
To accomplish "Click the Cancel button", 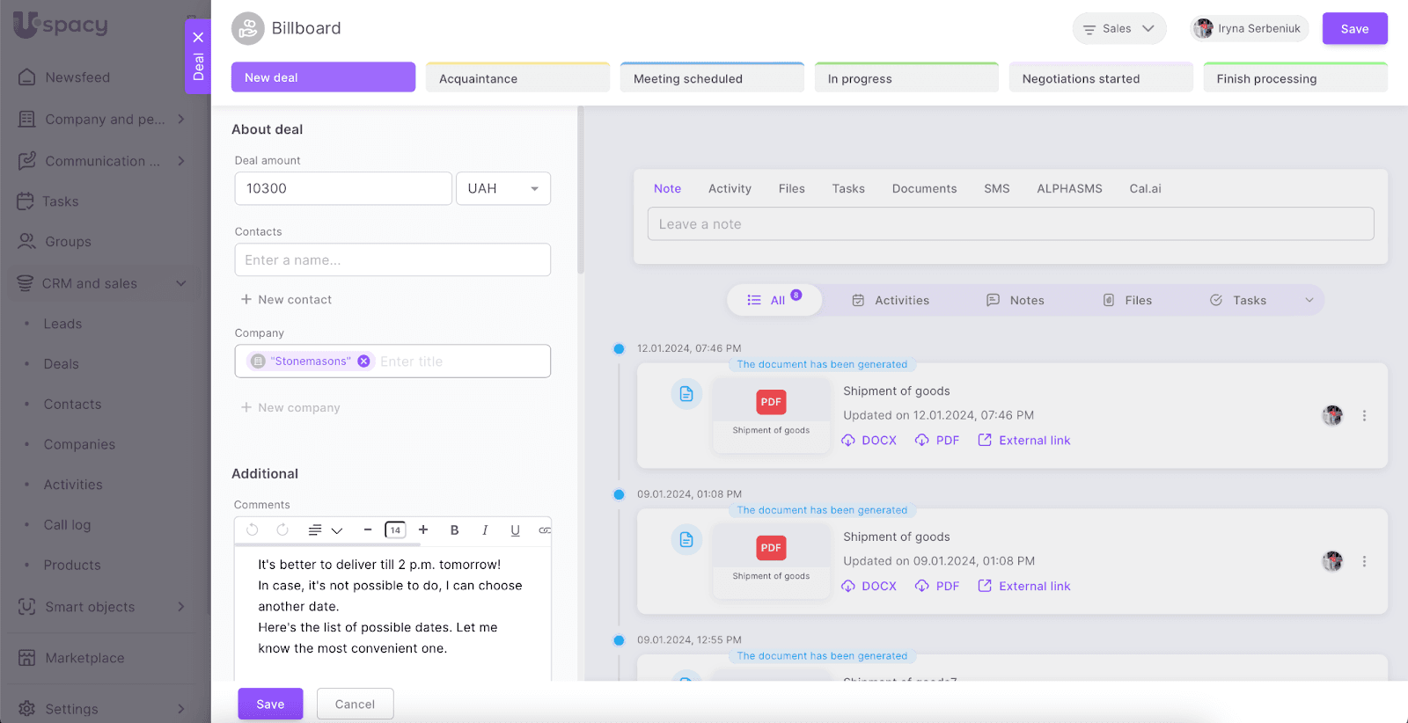I will [x=355, y=705].
